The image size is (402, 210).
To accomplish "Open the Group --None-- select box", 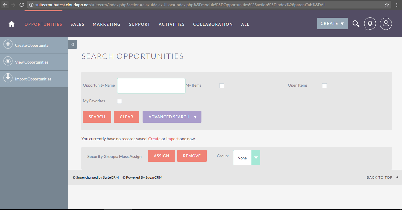I will 246,158.
